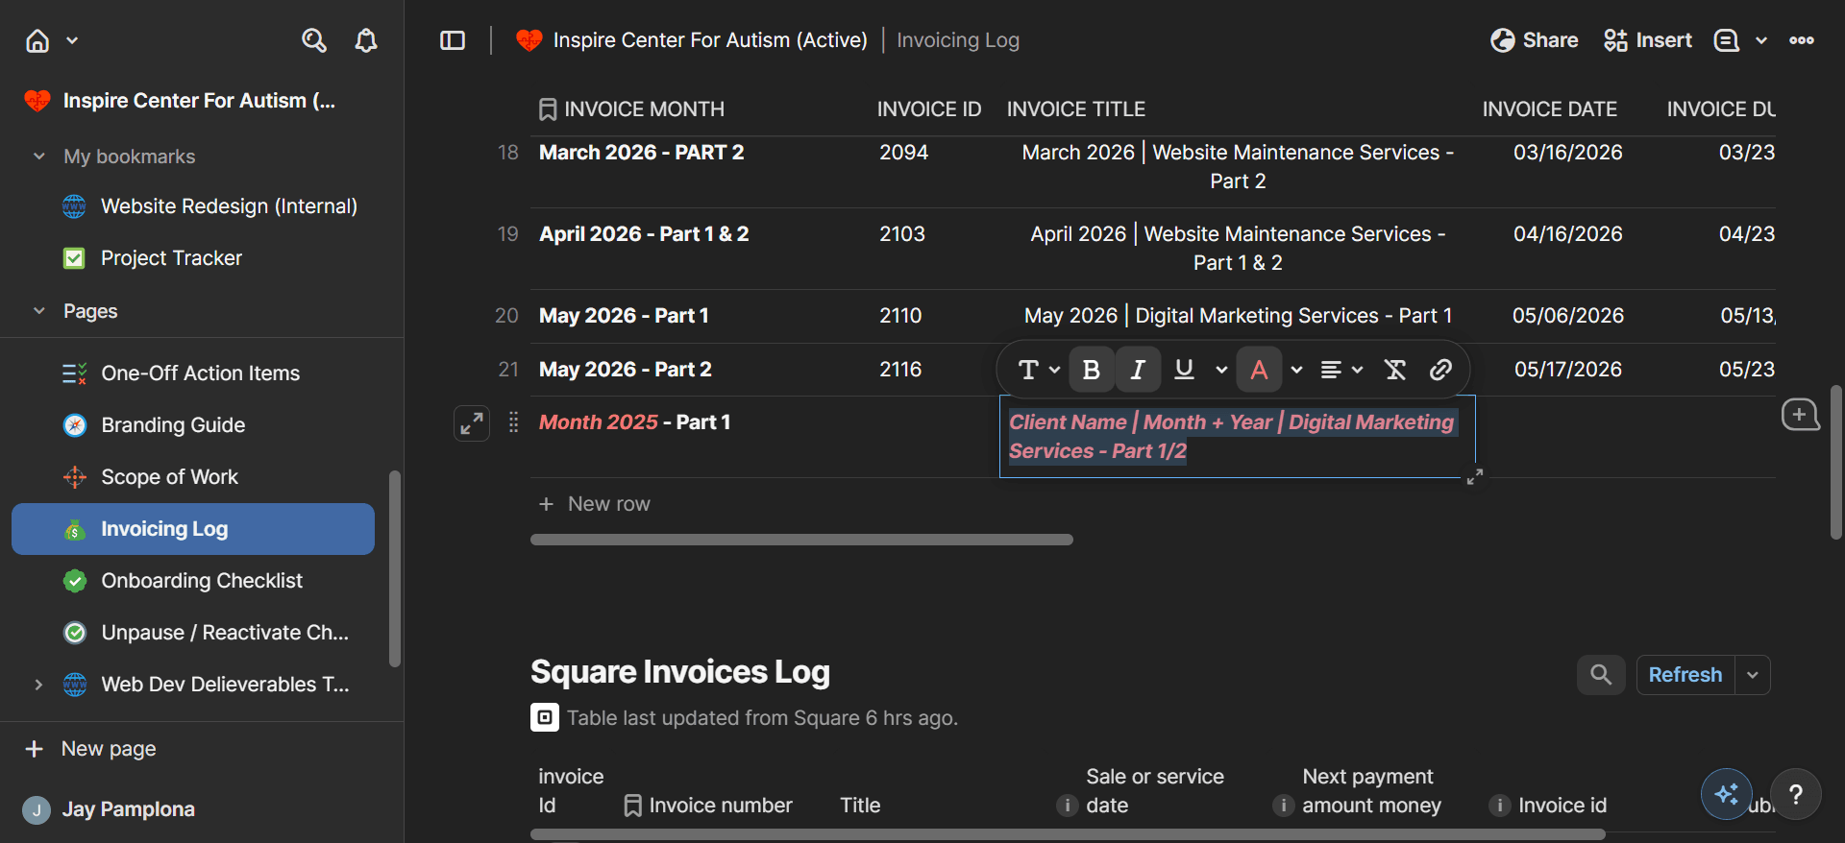The height and width of the screenshot is (843, 1845).
Task: Collapse the Pages section
Action: click(39, 311)
